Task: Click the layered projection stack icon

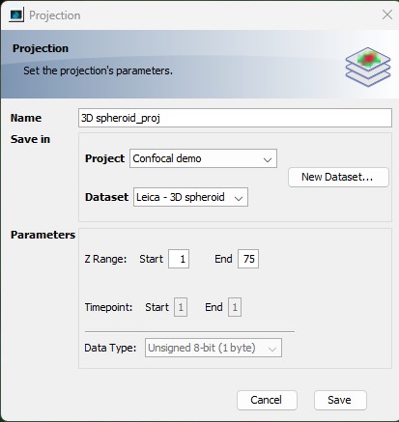Action: [x=368, y=67]
